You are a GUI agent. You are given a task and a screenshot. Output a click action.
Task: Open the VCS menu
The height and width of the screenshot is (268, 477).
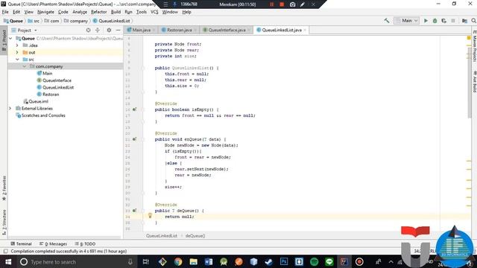click(154, 12)
